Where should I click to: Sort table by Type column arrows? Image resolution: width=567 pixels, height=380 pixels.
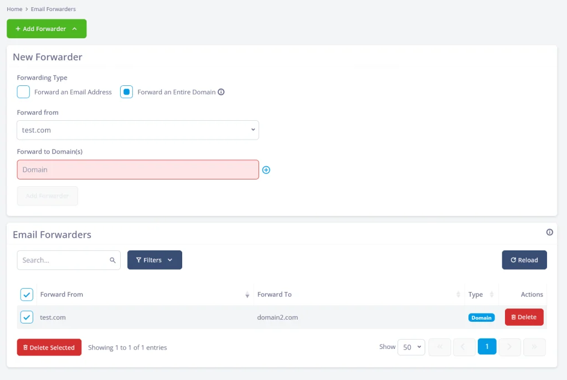click(492, 295)
